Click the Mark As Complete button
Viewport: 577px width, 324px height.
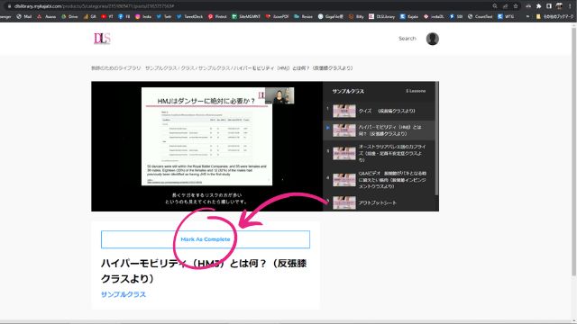206,239
